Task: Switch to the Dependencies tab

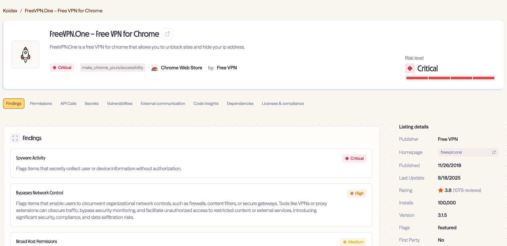Action: click(x=240, y=104)
